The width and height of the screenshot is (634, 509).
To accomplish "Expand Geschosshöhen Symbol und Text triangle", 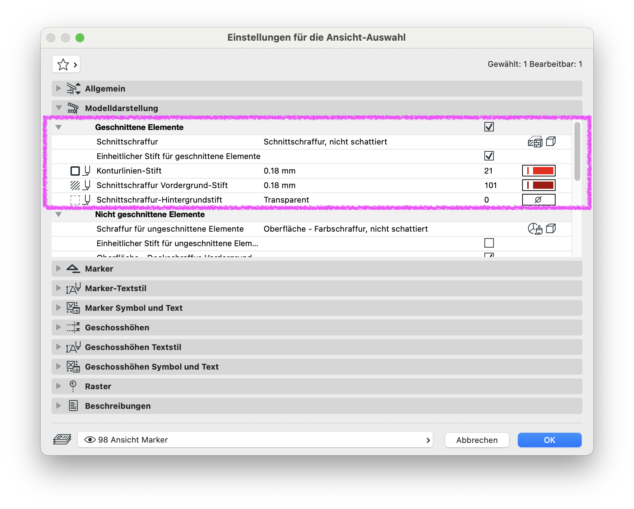I will (58, 366).
